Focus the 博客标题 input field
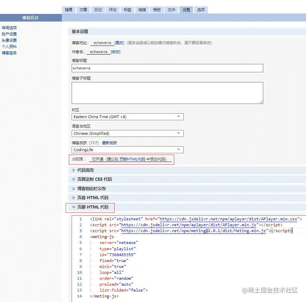This screenshot has width=306, height=302. [167, 68]
